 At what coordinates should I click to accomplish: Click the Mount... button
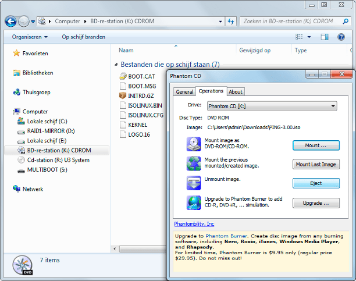coord(316,145)
